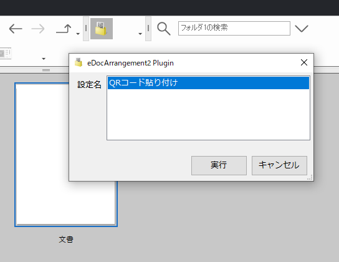Click the キャンセル button
This screenshot has height=262, width=339.
279,165
